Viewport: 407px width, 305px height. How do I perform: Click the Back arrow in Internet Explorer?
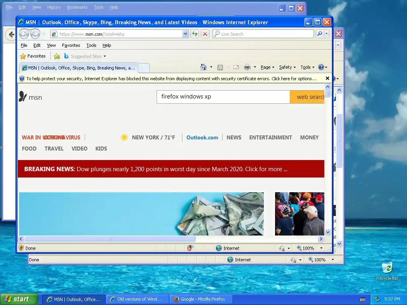24,34
